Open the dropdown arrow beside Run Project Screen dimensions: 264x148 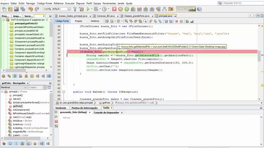[92, 9]
